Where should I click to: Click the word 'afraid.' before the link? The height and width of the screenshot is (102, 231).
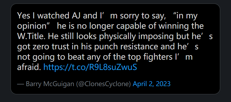coord(29,67)
